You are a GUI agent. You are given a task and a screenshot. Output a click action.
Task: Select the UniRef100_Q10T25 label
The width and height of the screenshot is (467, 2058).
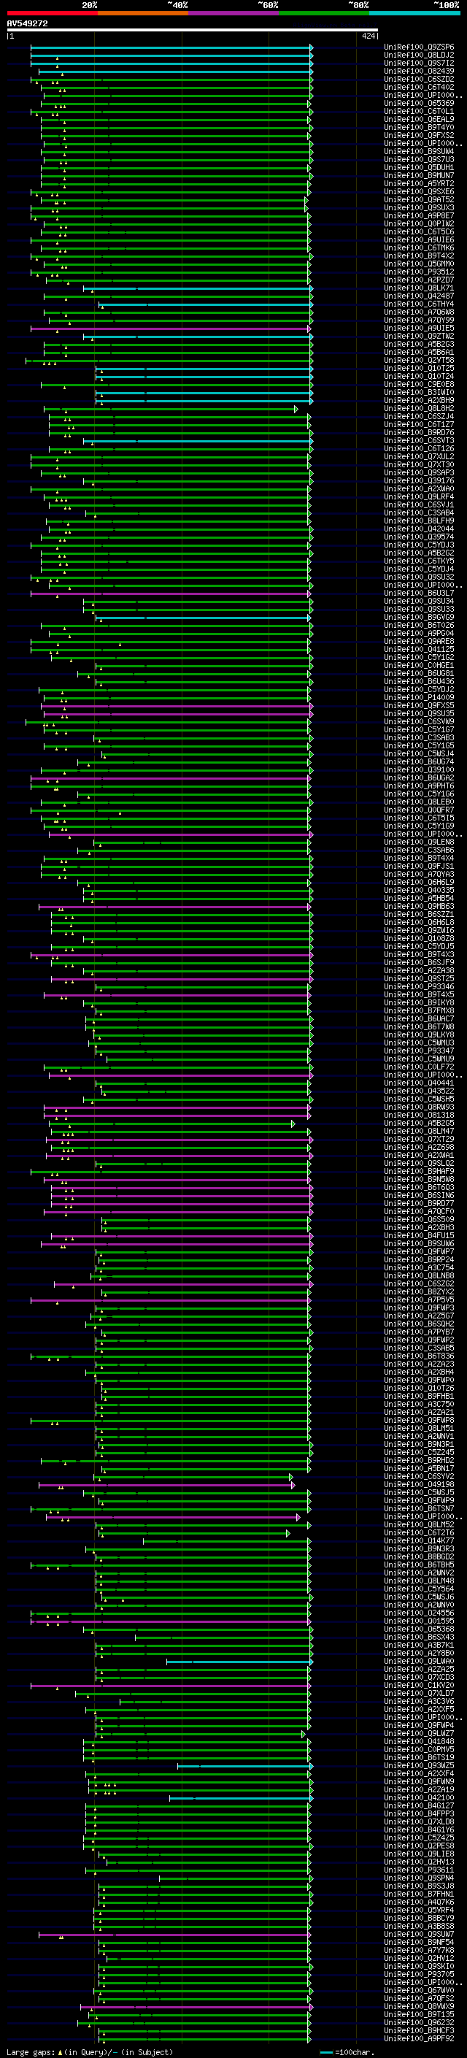click(x=419, y=368)
